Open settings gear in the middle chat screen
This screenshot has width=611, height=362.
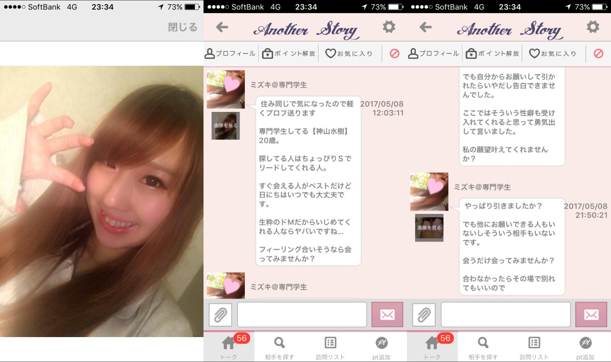(389, 27)
